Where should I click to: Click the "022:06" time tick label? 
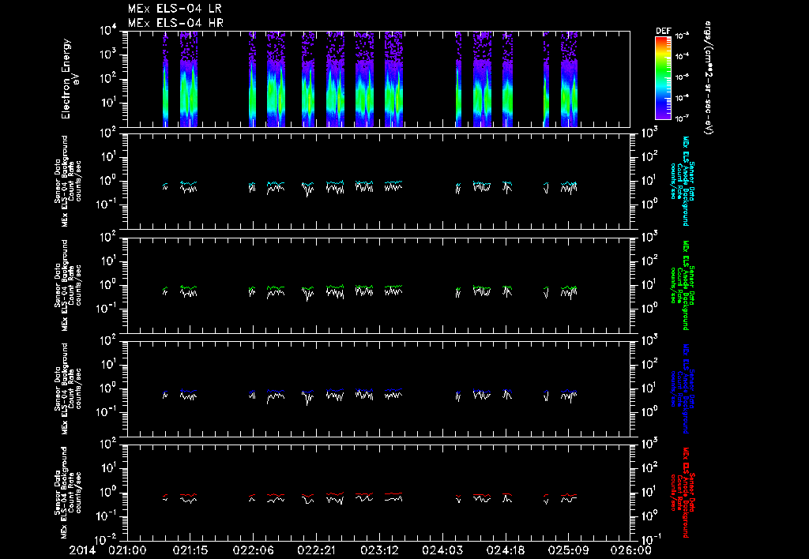click(254, 550)
